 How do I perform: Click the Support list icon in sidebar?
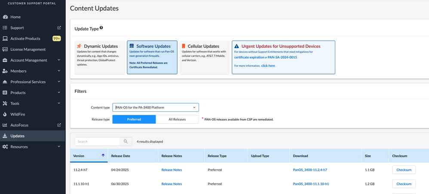[5, 28]
